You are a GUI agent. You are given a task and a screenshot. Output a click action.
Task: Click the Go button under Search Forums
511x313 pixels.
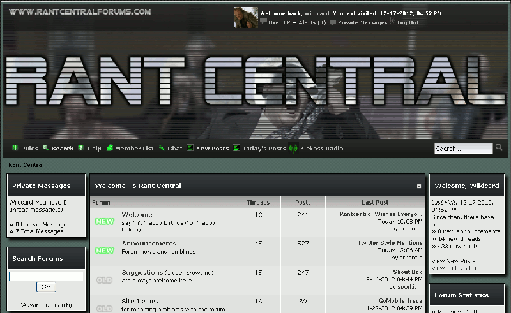(46, 288)
